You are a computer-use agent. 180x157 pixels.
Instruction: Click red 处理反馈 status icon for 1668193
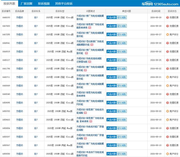[167, 18]
